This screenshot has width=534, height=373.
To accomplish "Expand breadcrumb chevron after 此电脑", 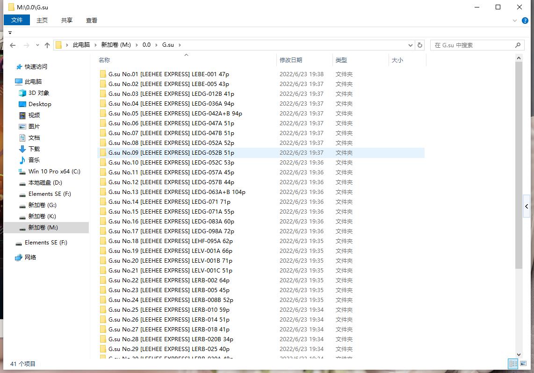I will pos(95,45).
